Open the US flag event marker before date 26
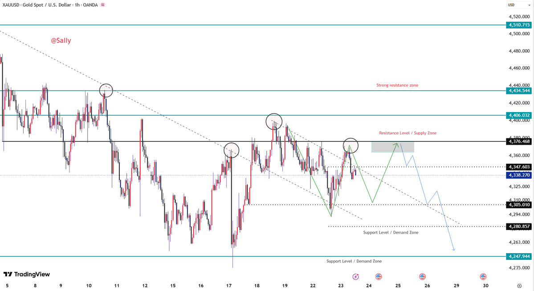Screen dimensions: 534x291 point(422,276)
